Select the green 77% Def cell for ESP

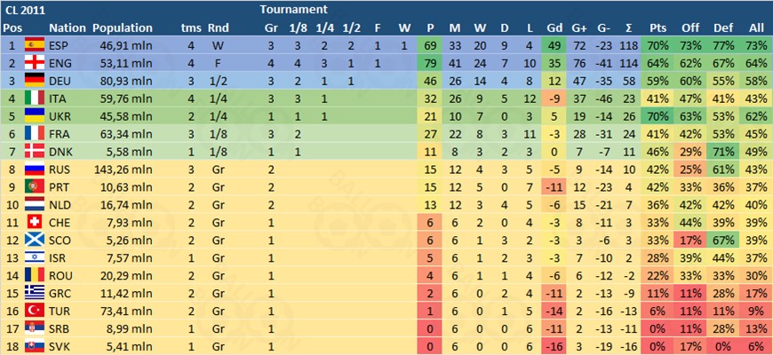pyautogui.click(x=723, y=46)
